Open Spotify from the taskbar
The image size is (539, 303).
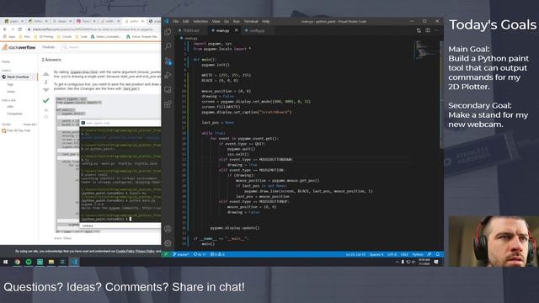click(x=29, y=262)
